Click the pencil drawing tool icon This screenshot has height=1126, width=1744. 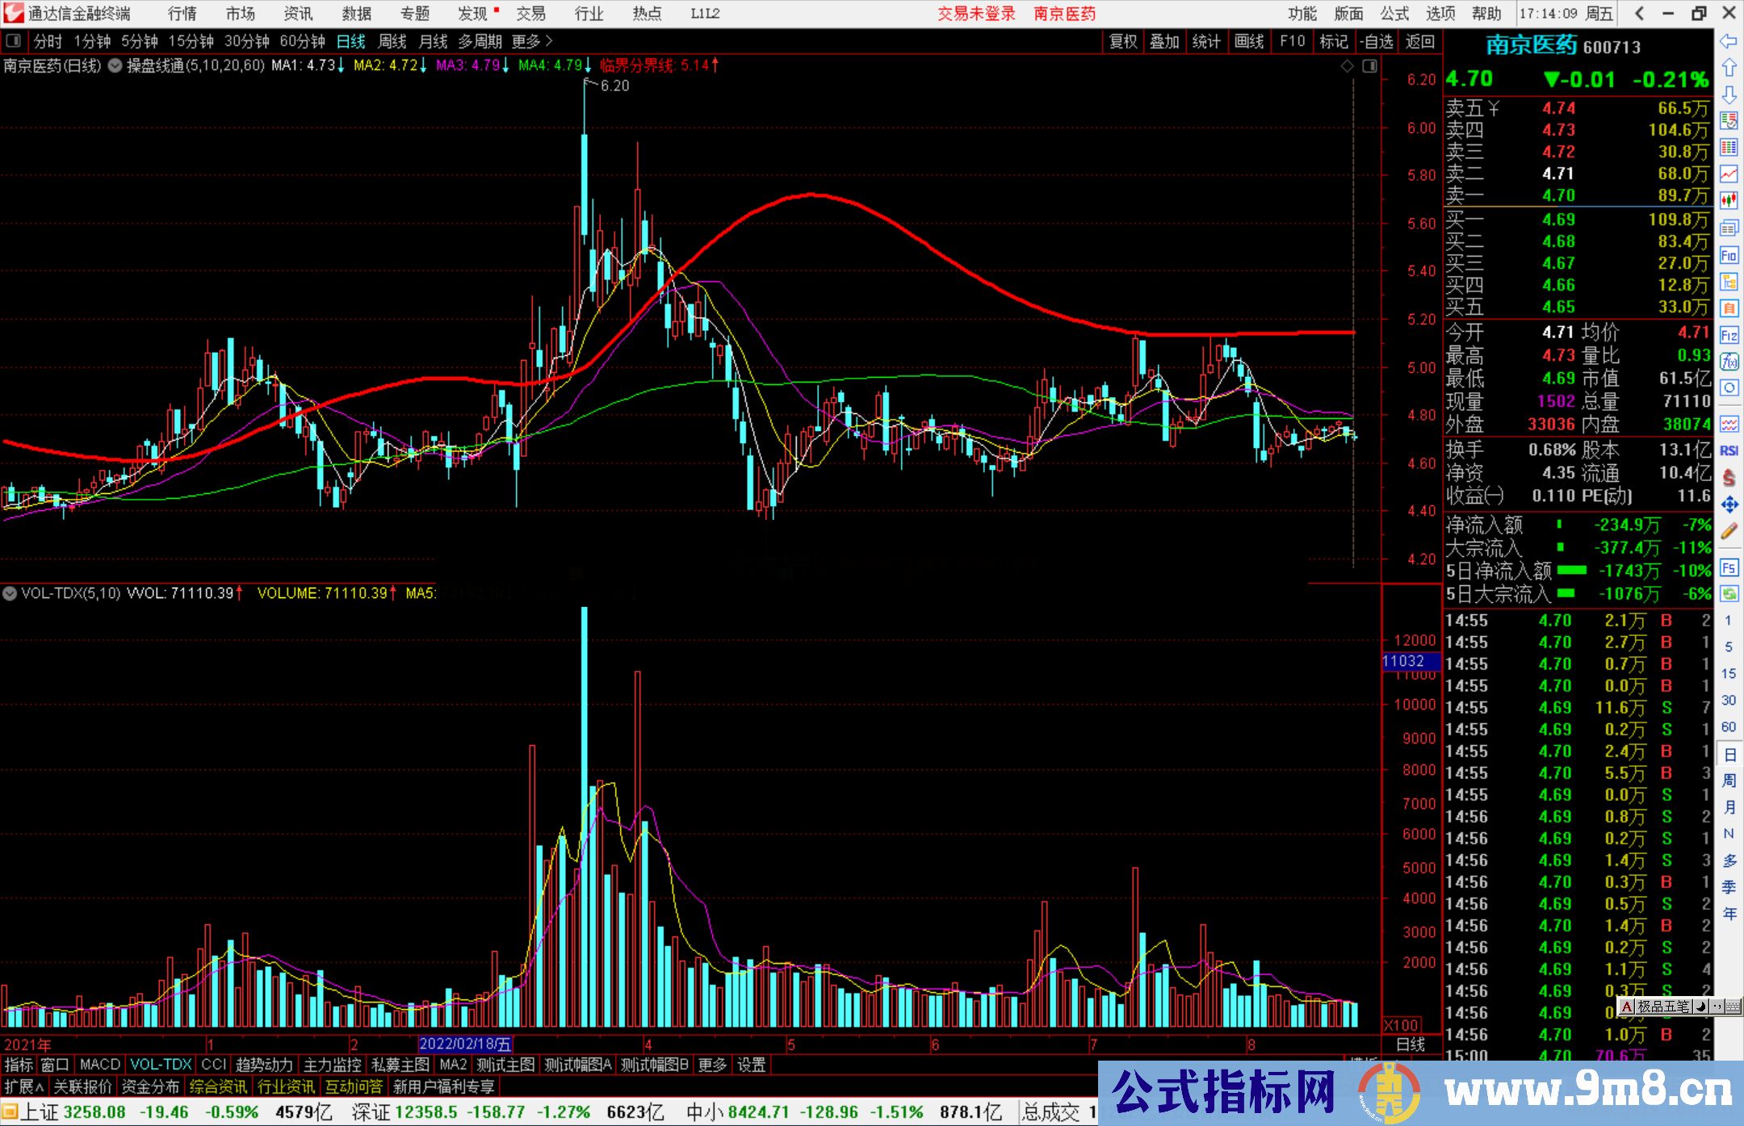(1729, 531)
